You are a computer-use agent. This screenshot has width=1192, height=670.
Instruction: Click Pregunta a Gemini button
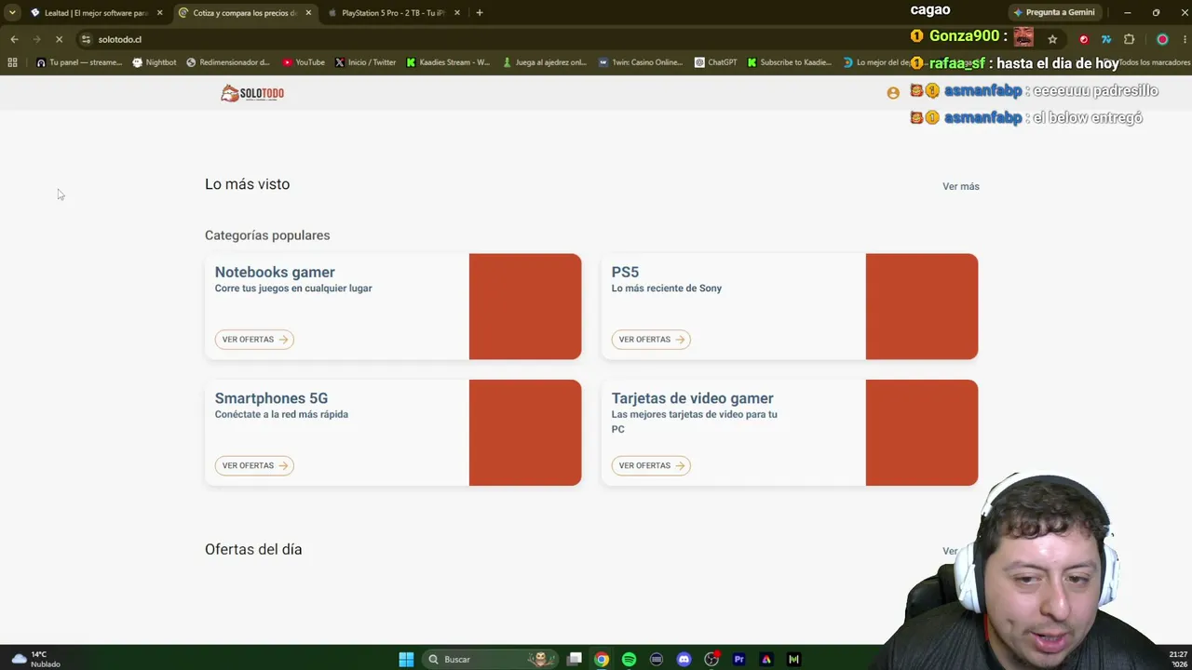[1054, 13]
